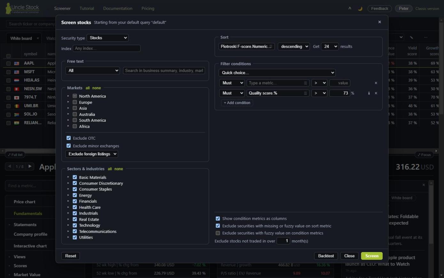The image size is (444, 278).
Task: Toggle the North America market checkbox
Action: pos(75,96)
